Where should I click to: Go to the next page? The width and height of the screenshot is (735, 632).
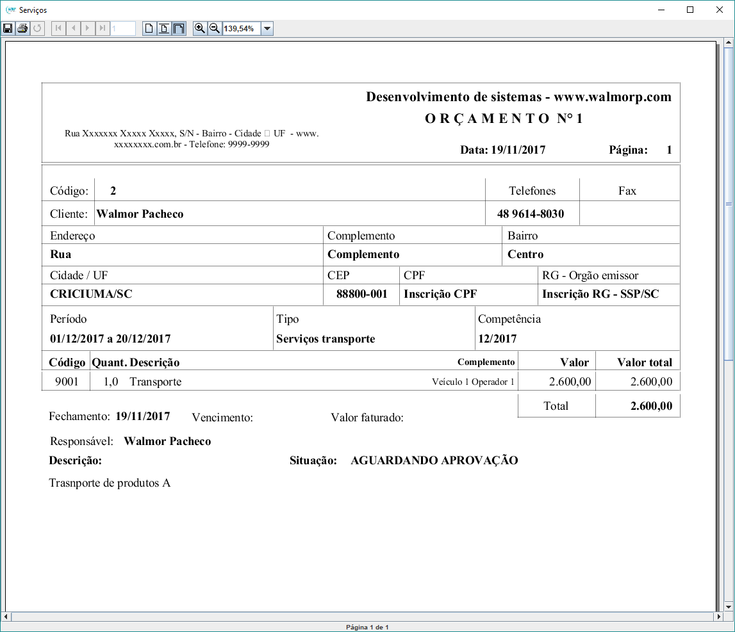(x=88, y=28)
